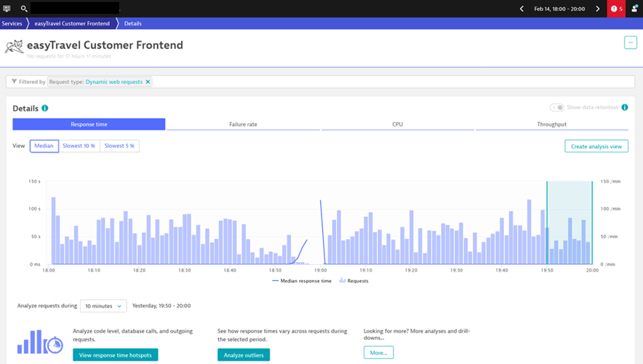Click View response time hotspots button
This screenshot has width=643, height=364.
[115, 355]
